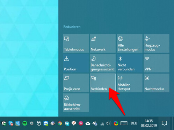Open Spotify tray icon
This screenshot has height=130, width=174.
tap(25, 123)
